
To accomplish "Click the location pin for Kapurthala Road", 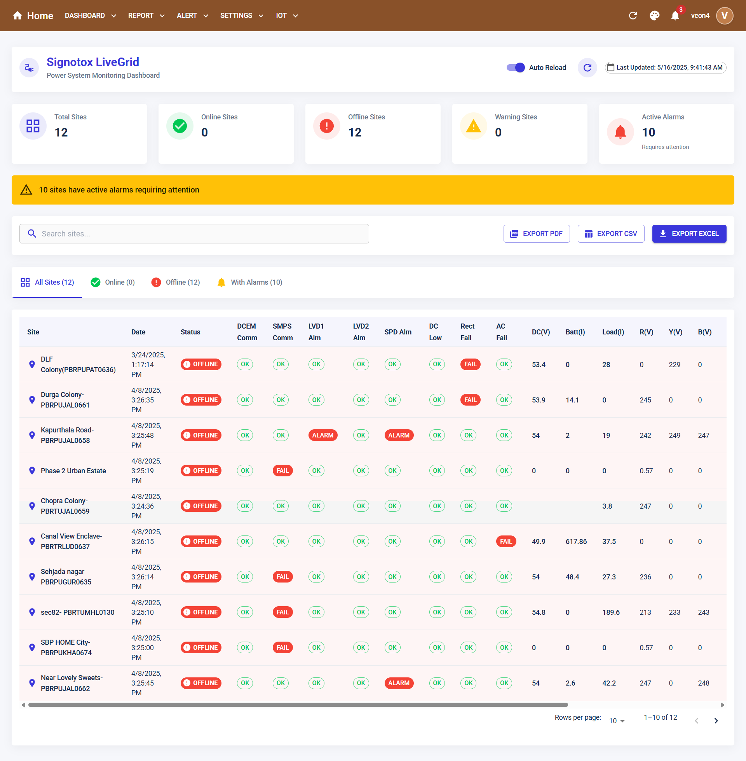I will pyautogui.click(x=32, y=435).
